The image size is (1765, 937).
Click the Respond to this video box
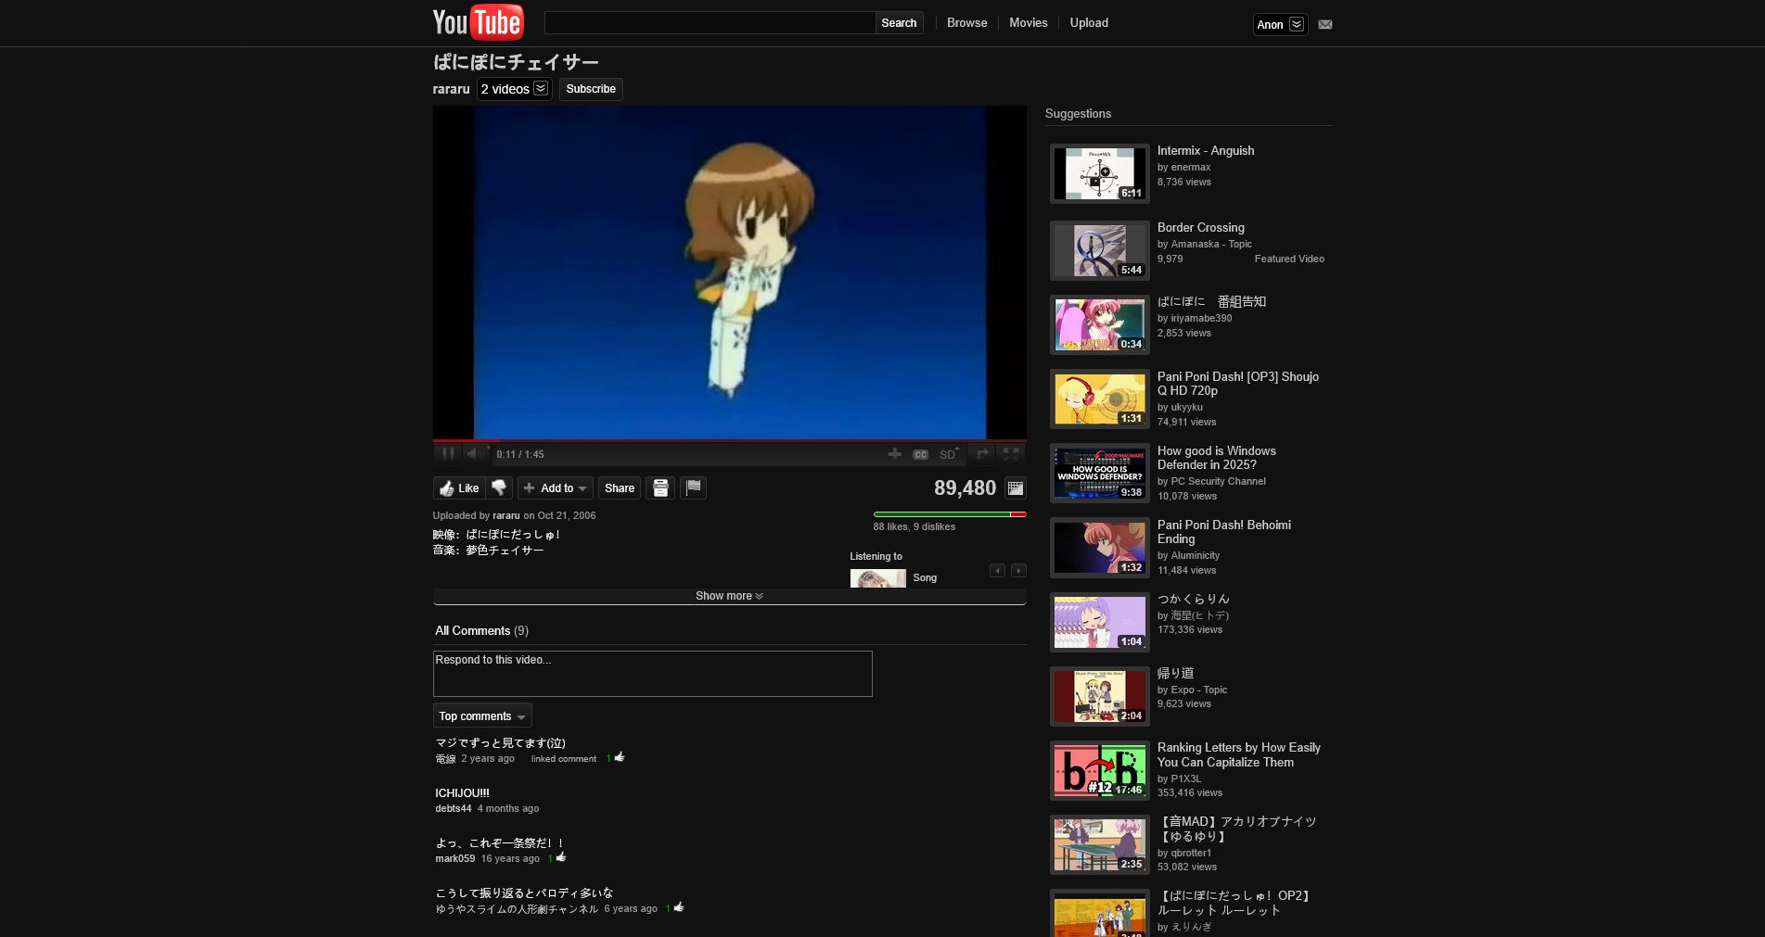point(652,673)
